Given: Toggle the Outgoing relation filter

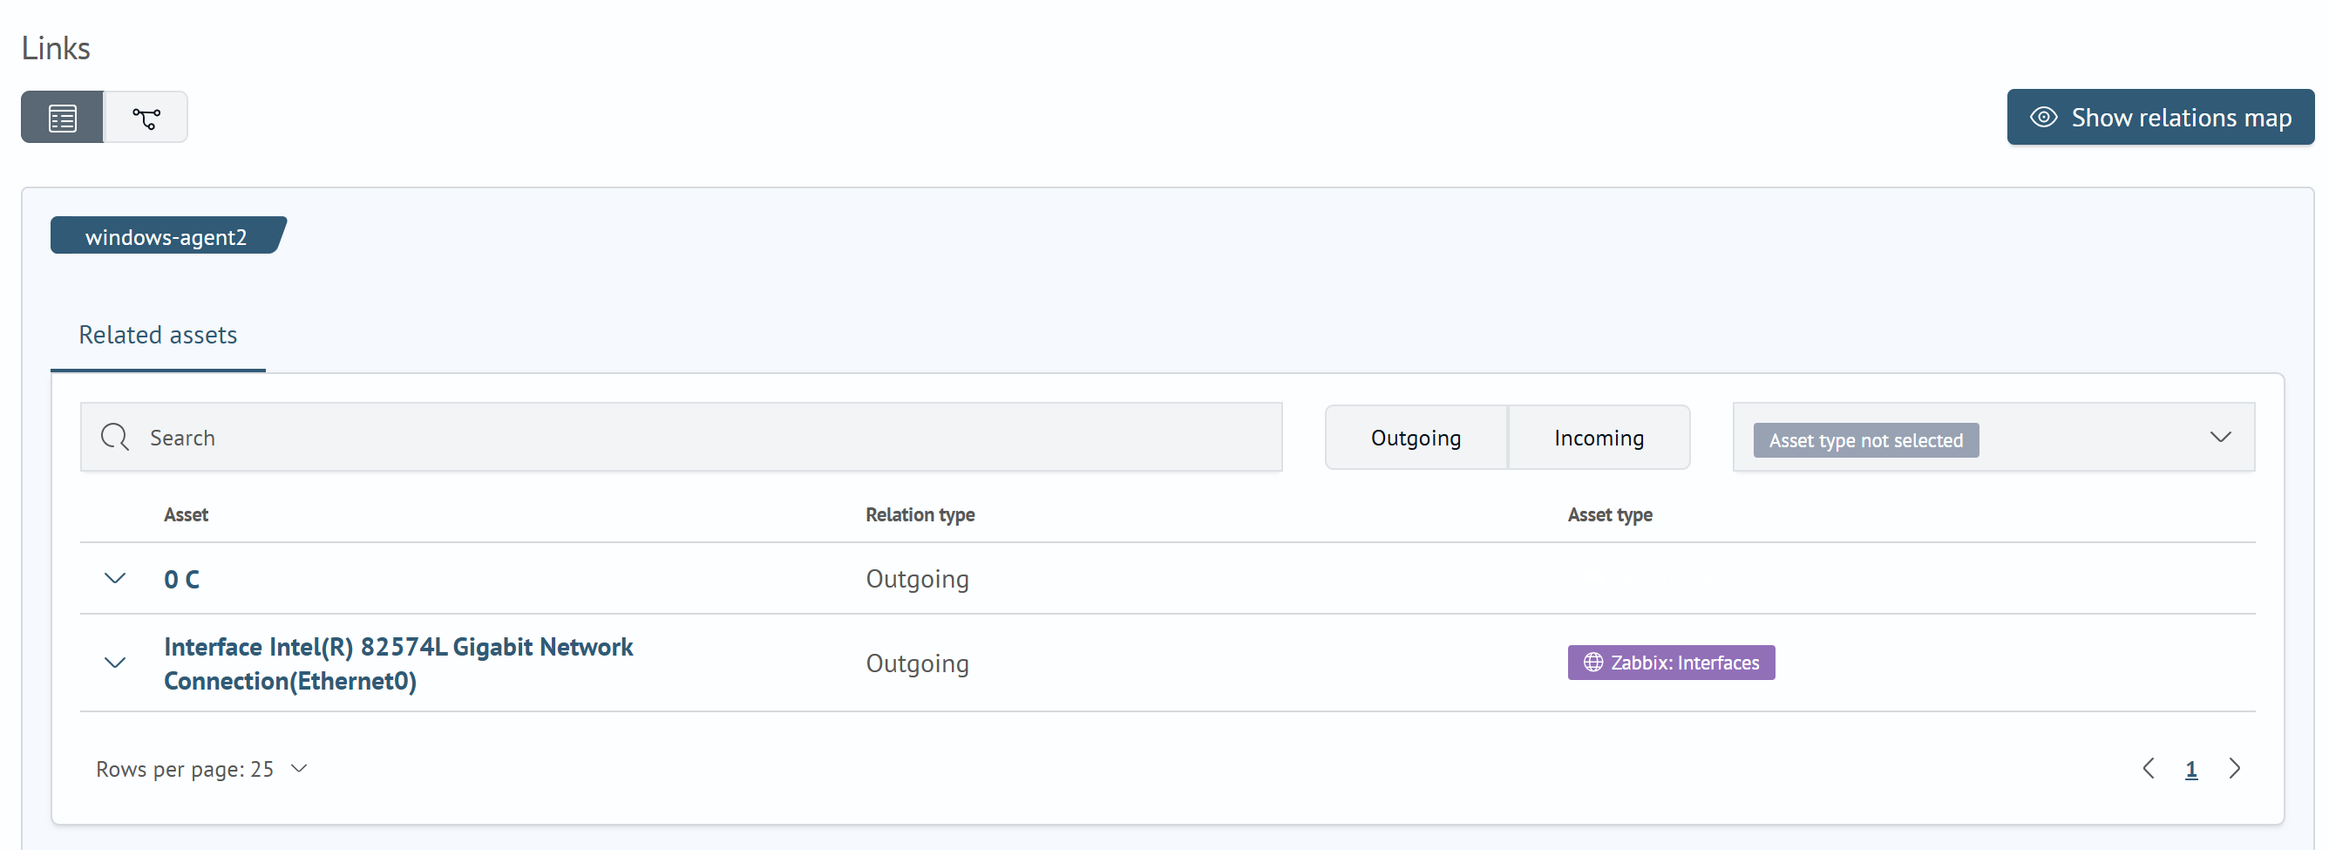Looking at the screenshot, I should pyautogui.click(x=1415, y=438).
